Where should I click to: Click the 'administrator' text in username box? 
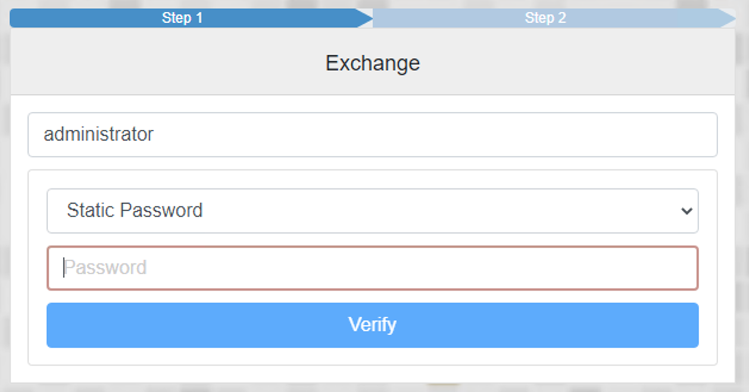(98, 134)
